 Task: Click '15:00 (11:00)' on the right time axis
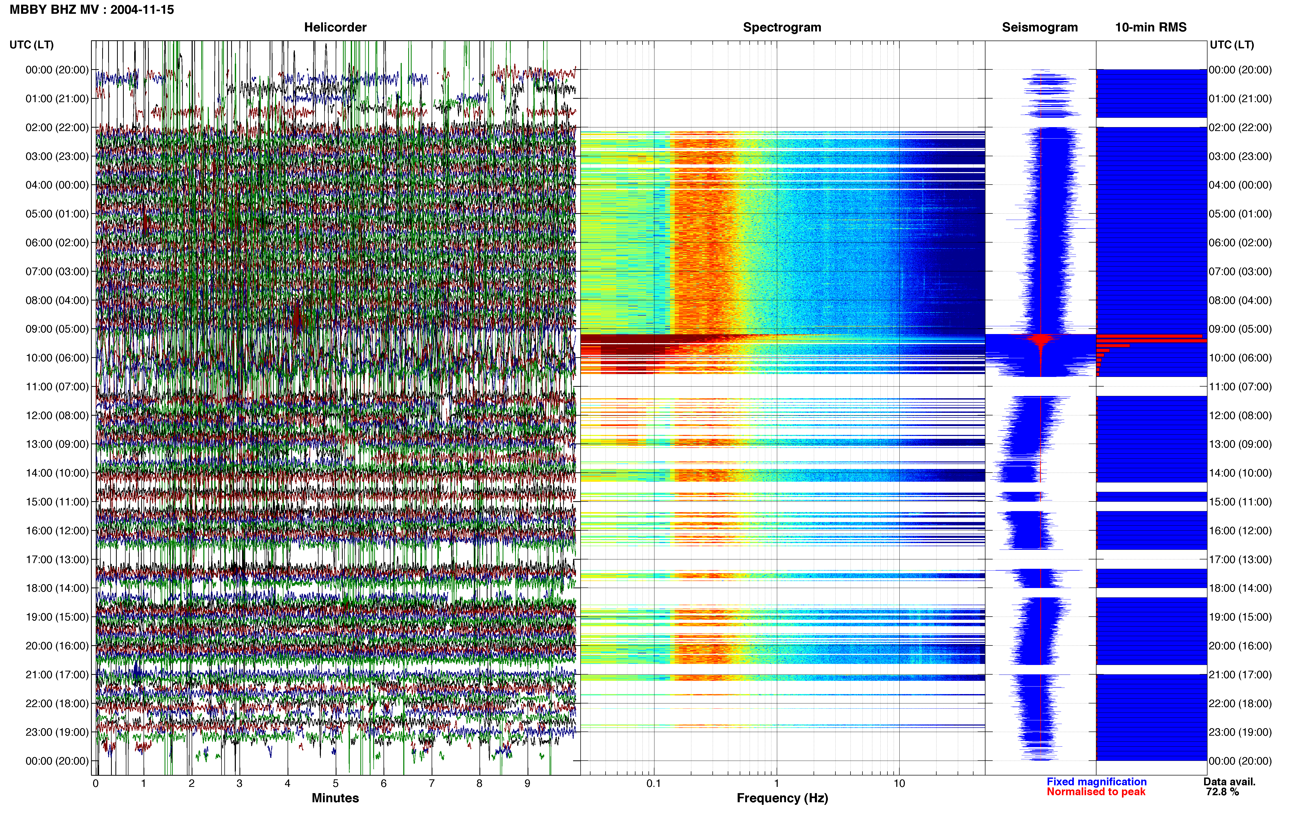click(x=1240, y=502)
